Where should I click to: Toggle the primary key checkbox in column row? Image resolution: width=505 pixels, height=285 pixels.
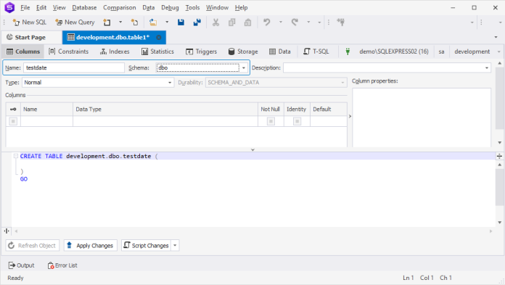click(x=13, y=121)
